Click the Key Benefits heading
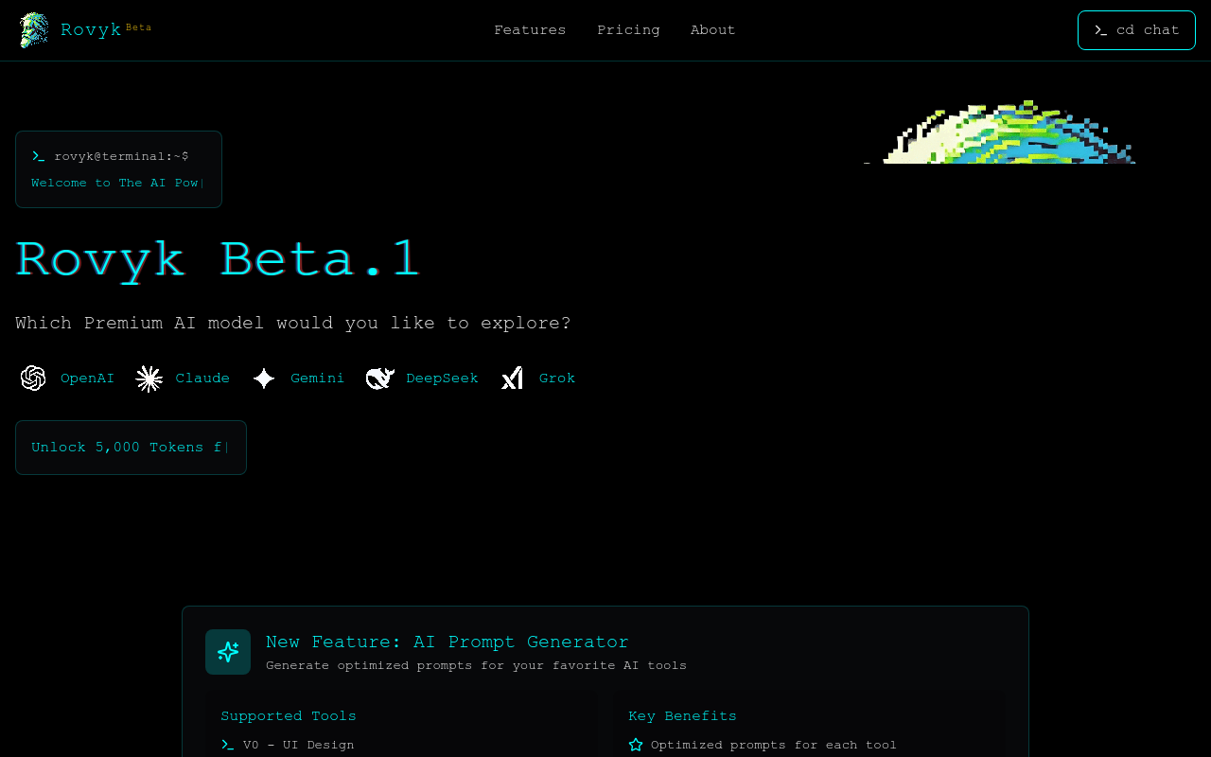The width and height of the screenshot is (1211, 757). pyautogui.click(x=682, y=716)
